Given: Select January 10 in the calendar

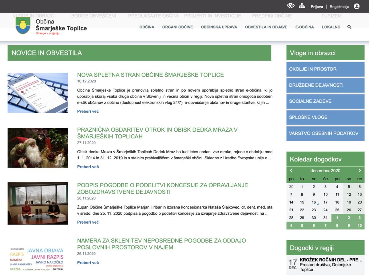Looking at the screenshot, I should click(359, 225).
